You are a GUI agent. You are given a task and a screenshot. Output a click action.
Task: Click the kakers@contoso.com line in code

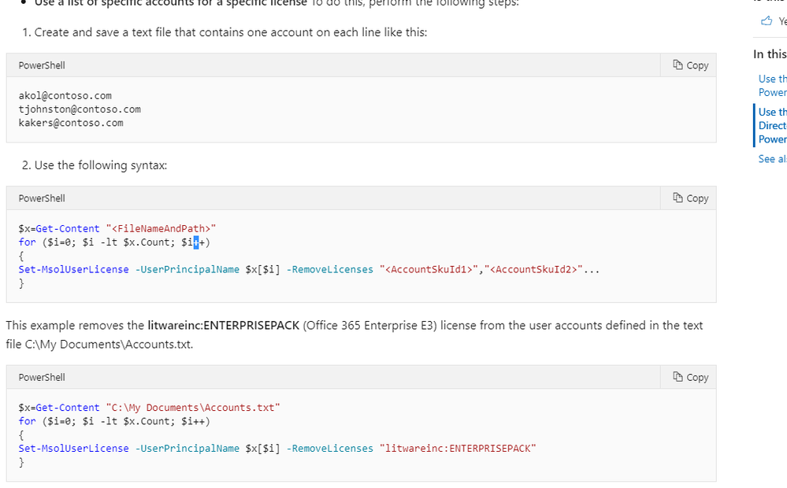(71, 123)
